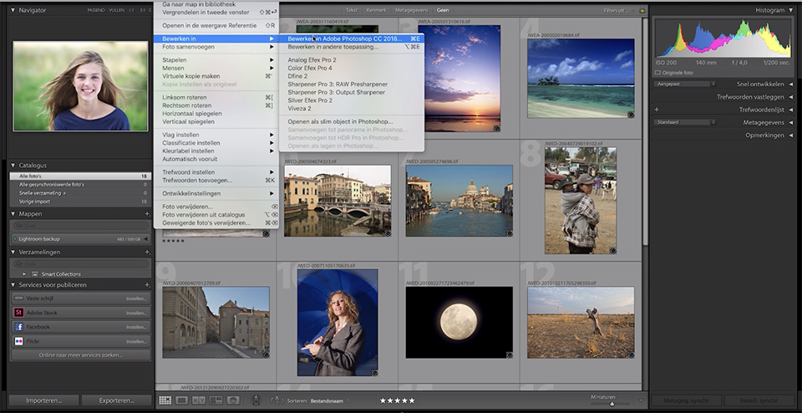Expand the Smart Collections triangle
Image resolution: width=802 pixels, height=413 pixels.
tap(24, 274)
